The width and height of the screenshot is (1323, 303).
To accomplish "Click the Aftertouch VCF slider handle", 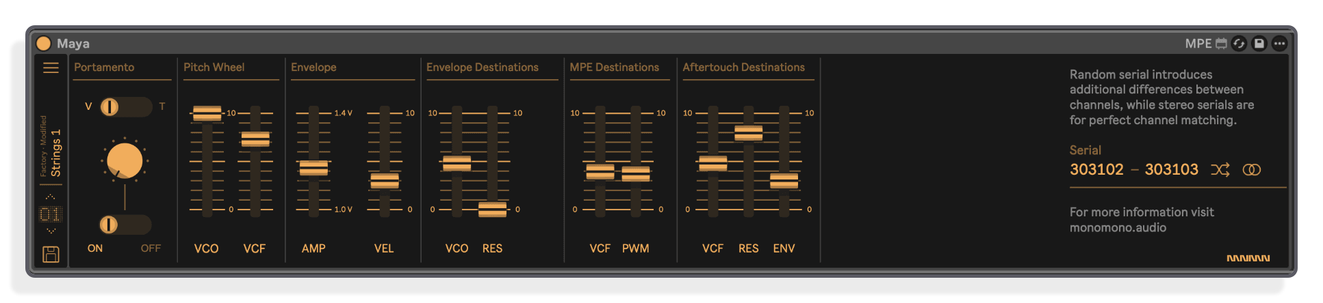I will [713, 163].
